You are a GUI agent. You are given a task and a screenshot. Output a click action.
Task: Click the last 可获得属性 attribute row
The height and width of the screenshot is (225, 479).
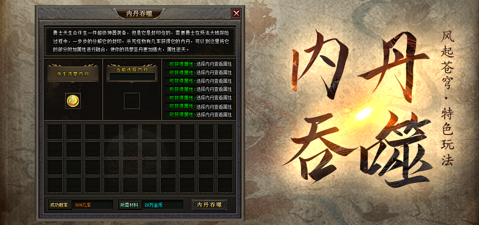[x=199, y=115]
